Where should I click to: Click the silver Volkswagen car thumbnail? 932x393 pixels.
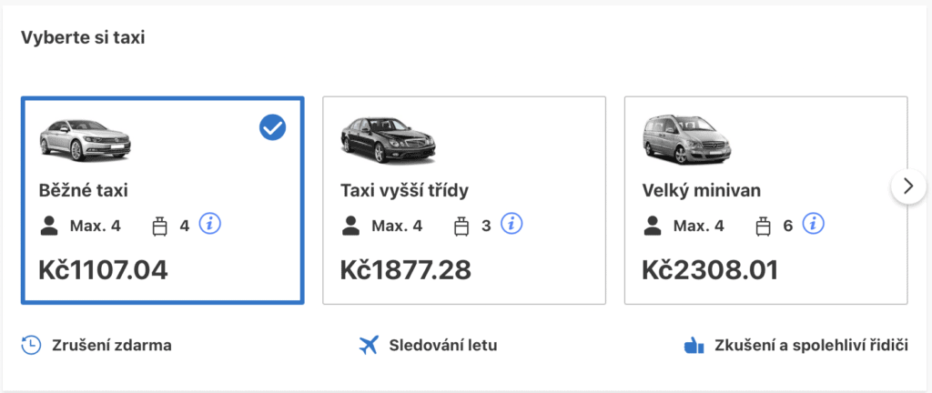click(x=85, y=140)
